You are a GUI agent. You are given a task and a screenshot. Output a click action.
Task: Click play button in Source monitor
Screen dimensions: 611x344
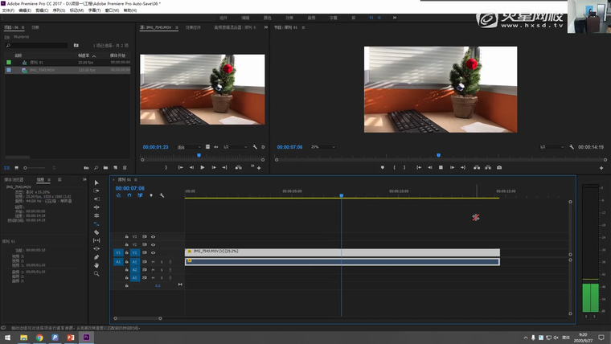click(x=202, y=167)
